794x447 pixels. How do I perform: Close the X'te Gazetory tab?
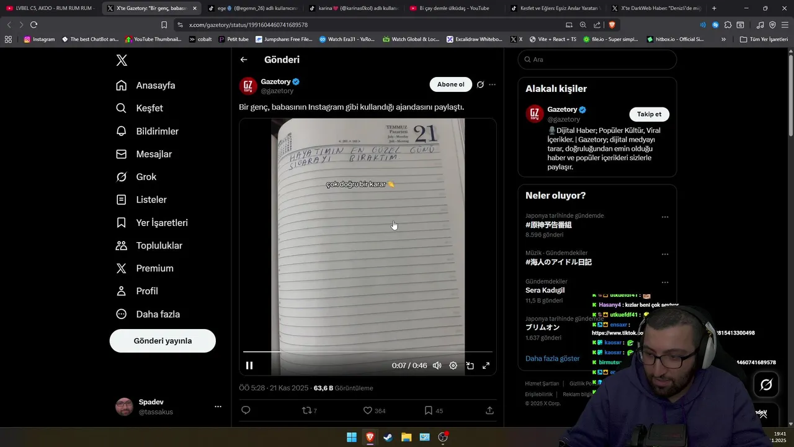tap(195, 8)
